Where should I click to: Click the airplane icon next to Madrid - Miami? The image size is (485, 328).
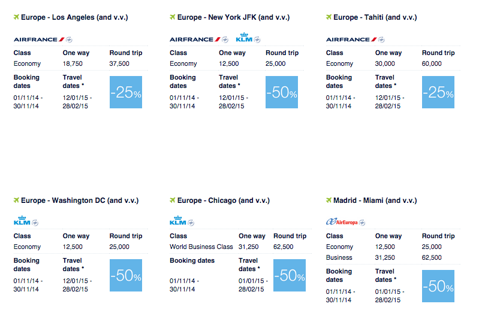click(329, 201)
